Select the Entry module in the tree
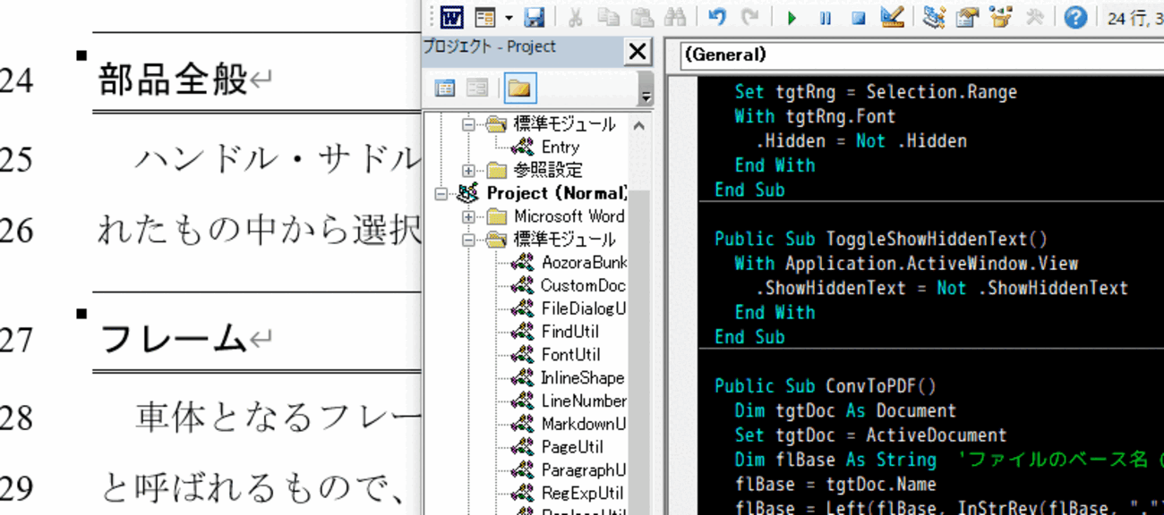 pyautogui.click(x=560, y=147)
